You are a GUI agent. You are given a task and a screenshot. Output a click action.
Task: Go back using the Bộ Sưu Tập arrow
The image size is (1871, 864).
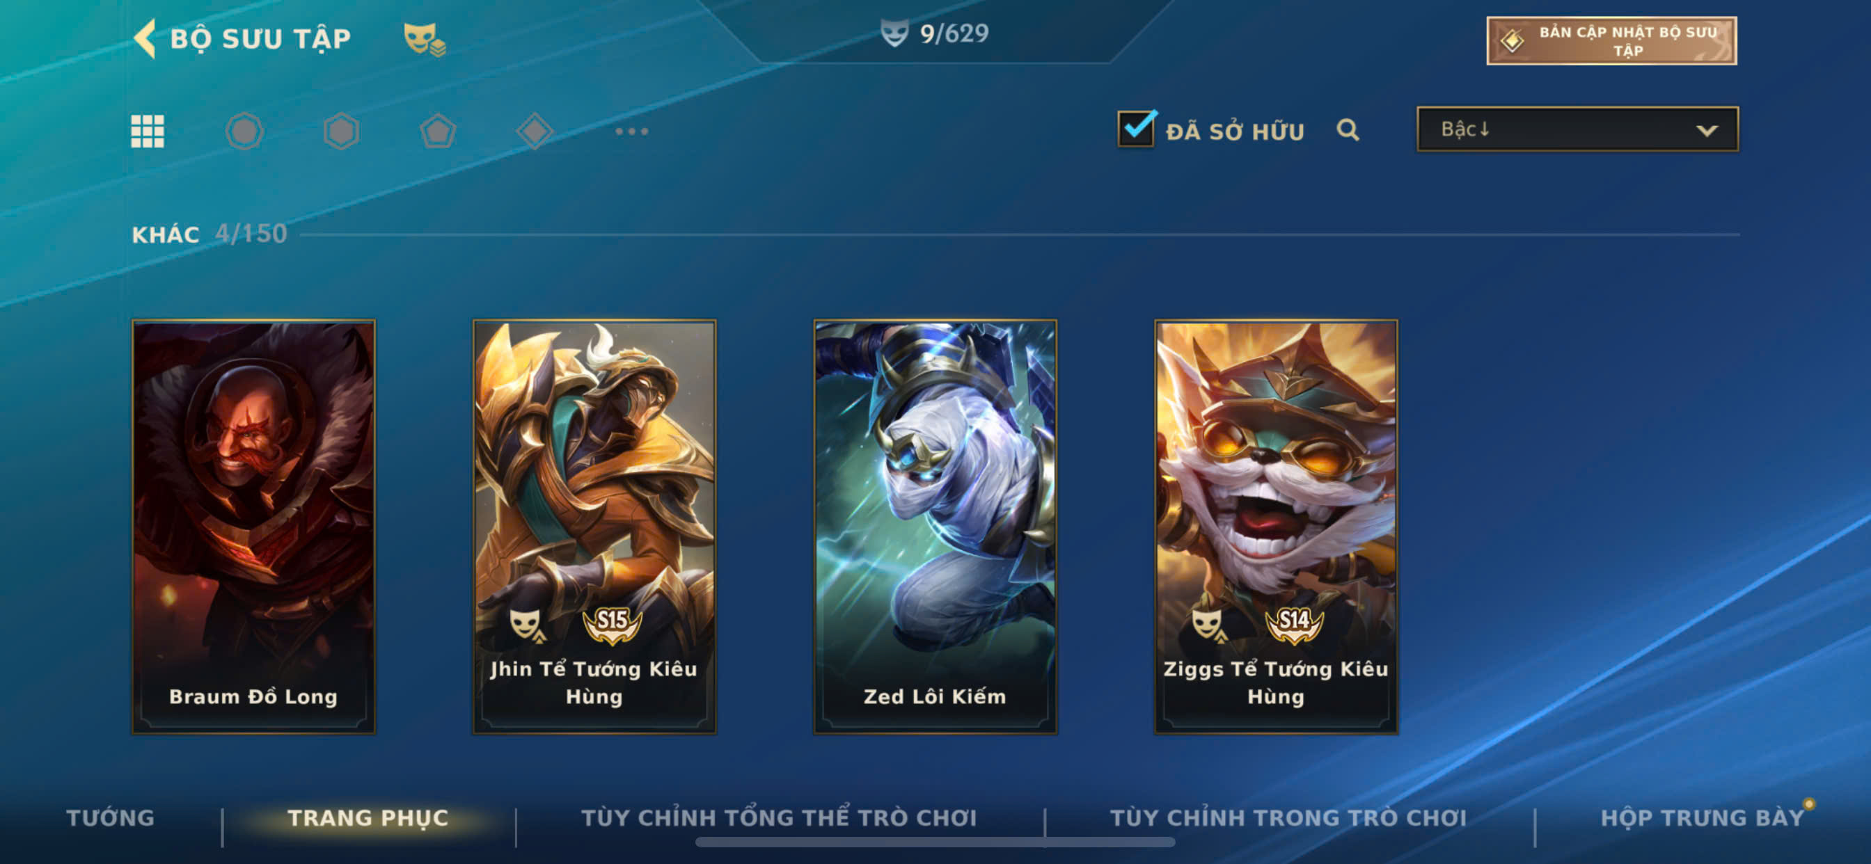145,38
